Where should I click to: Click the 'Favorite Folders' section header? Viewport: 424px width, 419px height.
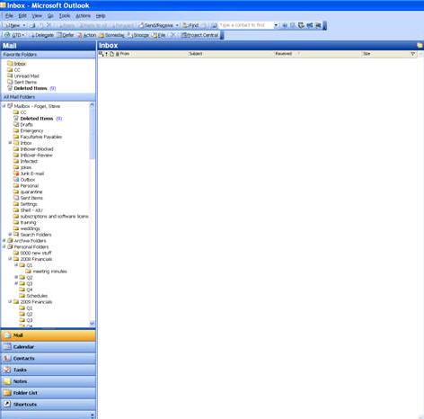pyautogui.click(x=49, y=55)
